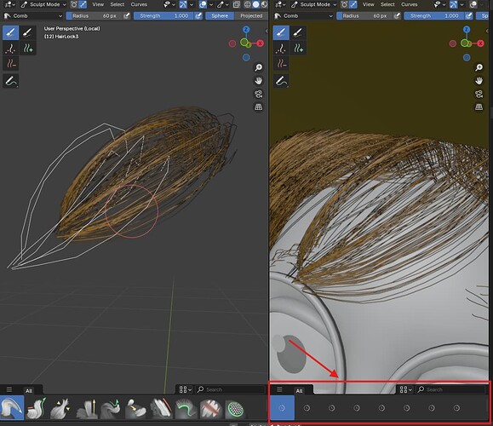Click the blue Z axis on left gizmo
Image resolution: width=493 pixels, height=426 pixels.
click(246, 30)
